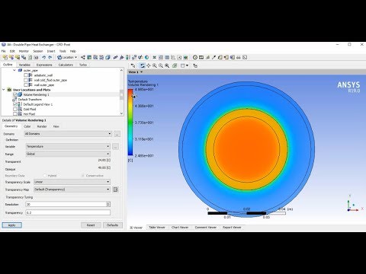The image size is (366, 274).
Task: Collapse the outer_pipe tree node
Action: (x=14, y=70)
